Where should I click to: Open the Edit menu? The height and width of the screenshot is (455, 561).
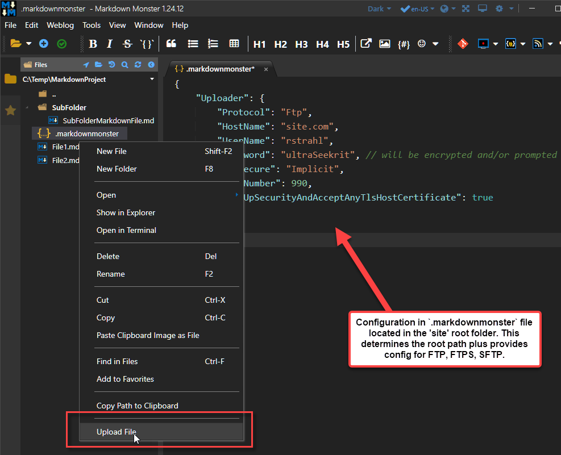31,25
